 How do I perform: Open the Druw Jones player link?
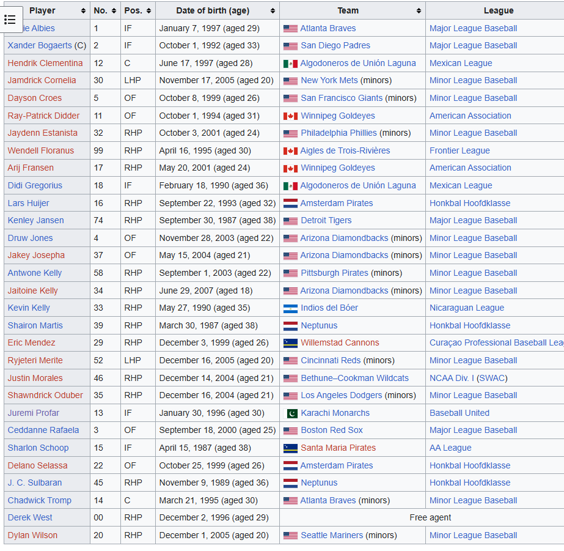coord(30,239)
